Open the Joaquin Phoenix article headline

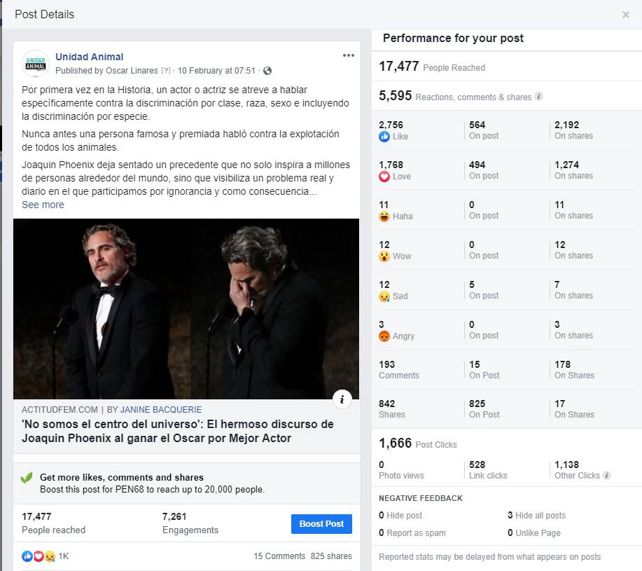point(178,431)
